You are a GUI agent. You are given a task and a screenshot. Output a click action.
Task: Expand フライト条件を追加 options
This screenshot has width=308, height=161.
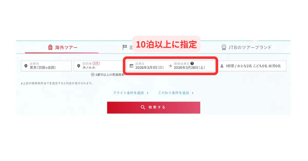(x=131, y=93)
